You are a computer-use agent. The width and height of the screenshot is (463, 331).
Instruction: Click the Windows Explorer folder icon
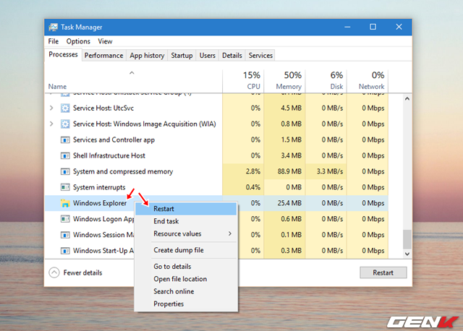tap(65, 203)
